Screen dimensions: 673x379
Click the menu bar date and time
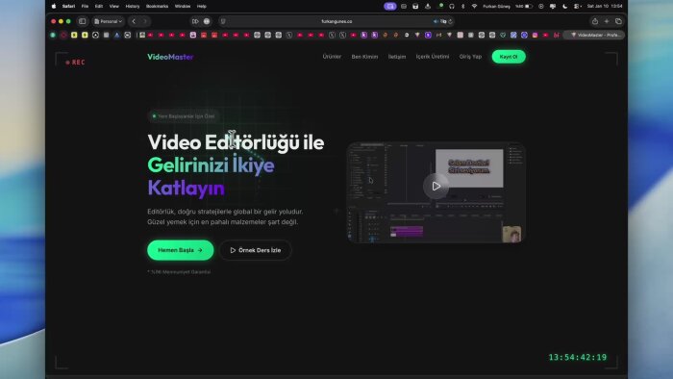coord(605,6)
